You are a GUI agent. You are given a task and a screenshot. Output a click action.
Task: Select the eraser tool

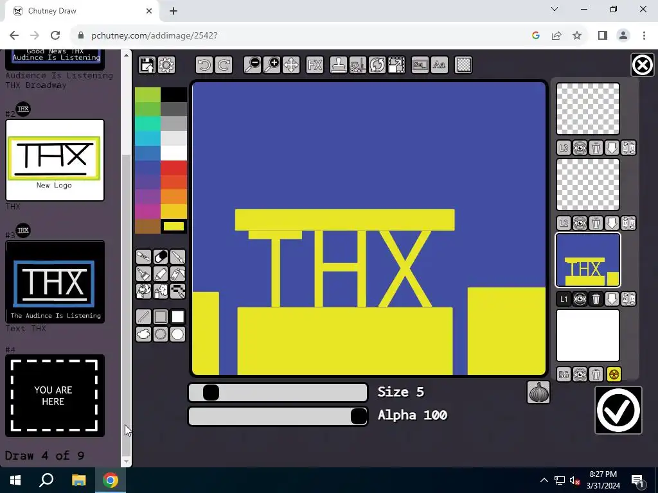point(161,257)
